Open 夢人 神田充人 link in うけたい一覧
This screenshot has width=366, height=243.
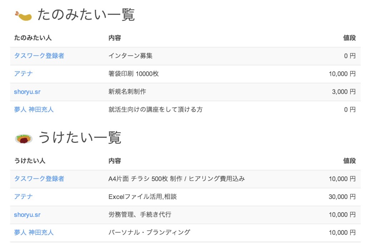pyautogui.click(x=34, y=232)
